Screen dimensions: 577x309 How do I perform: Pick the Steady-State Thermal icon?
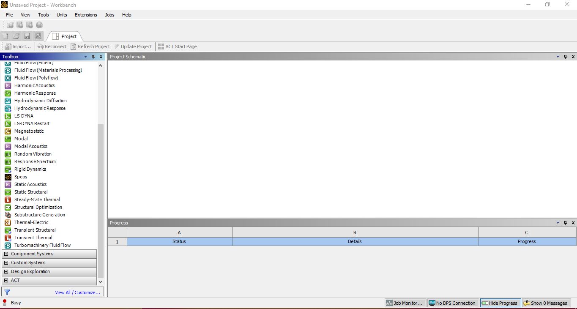[8, 200]
